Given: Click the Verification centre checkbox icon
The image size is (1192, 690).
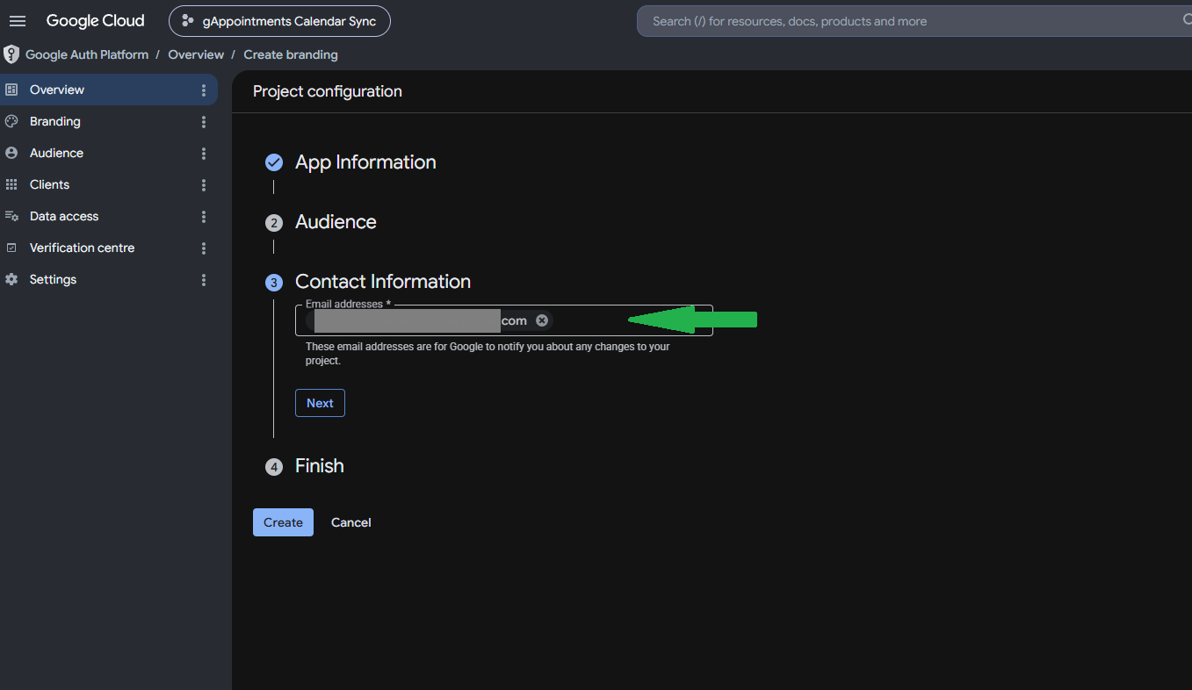Looking at the screenshot, I should coord(11,248).
